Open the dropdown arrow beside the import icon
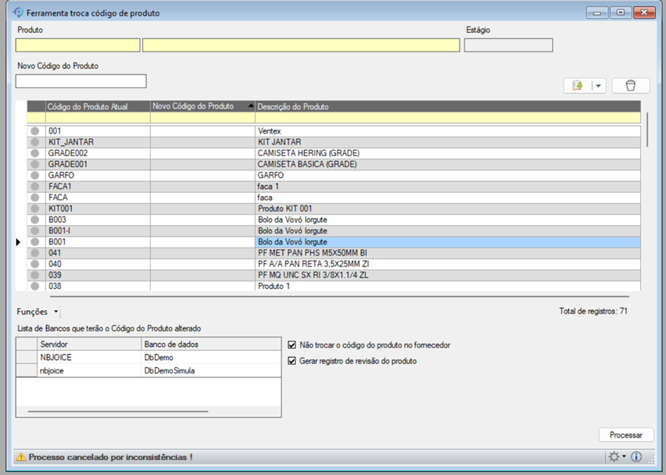 598,86
